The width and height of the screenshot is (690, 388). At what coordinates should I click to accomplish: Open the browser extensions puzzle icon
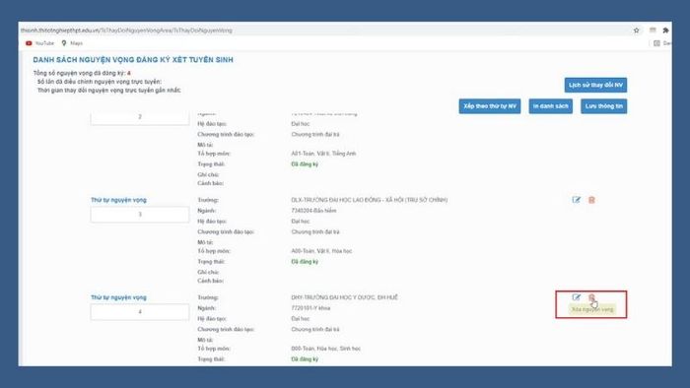(x=665, y=31)
